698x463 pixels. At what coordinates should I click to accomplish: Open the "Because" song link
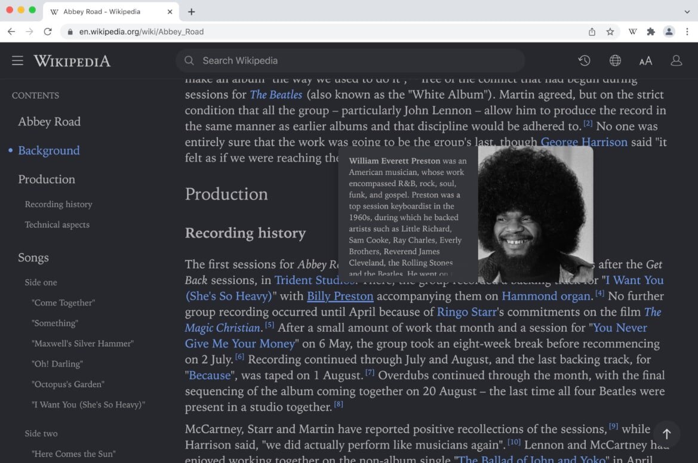(210, 375)
